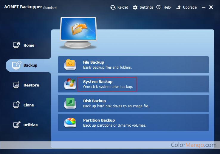The image size is (220, 154).
Task: Click the Help speech bubble icon
Action: 159,7
